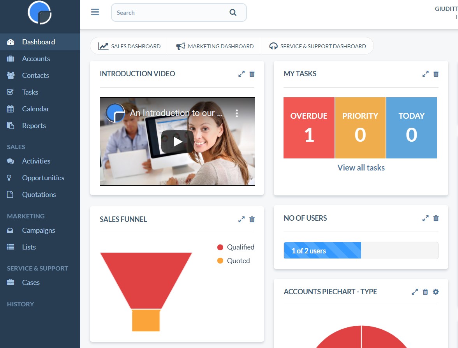Expand the No Of Users widget

click(425, 218)
